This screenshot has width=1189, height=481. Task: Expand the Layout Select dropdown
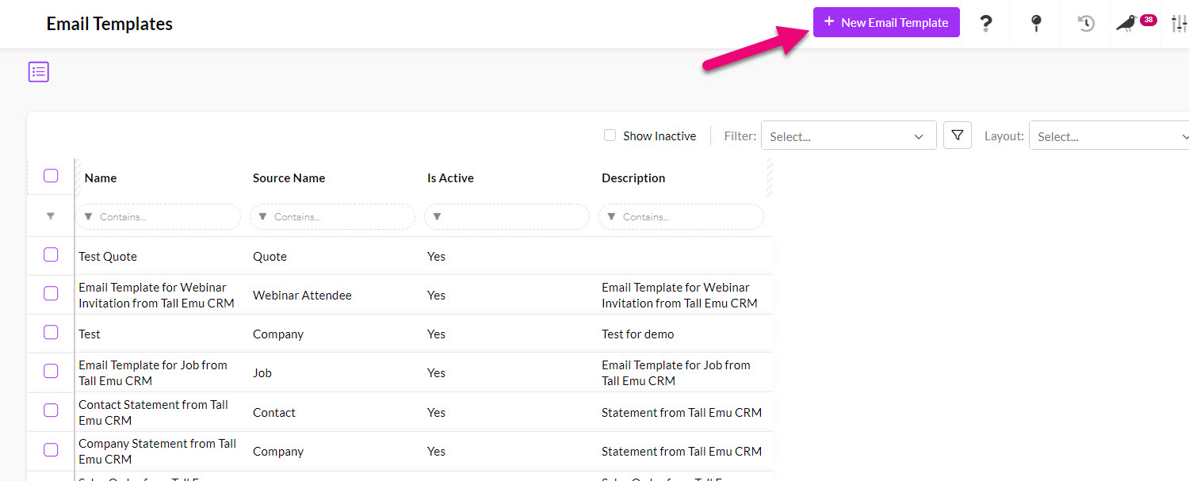[x=1108, y=136]
